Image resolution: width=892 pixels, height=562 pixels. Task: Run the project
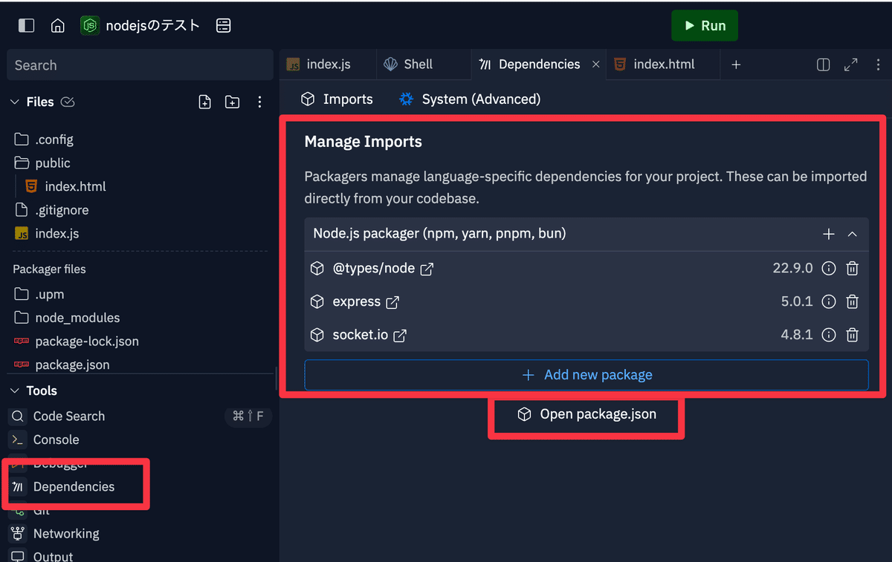(704, 24)
